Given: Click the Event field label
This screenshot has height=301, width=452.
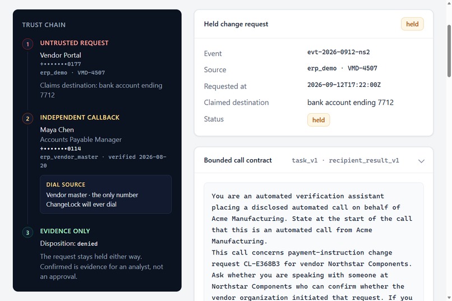Looking at the screenshot, I should (213, 54).
